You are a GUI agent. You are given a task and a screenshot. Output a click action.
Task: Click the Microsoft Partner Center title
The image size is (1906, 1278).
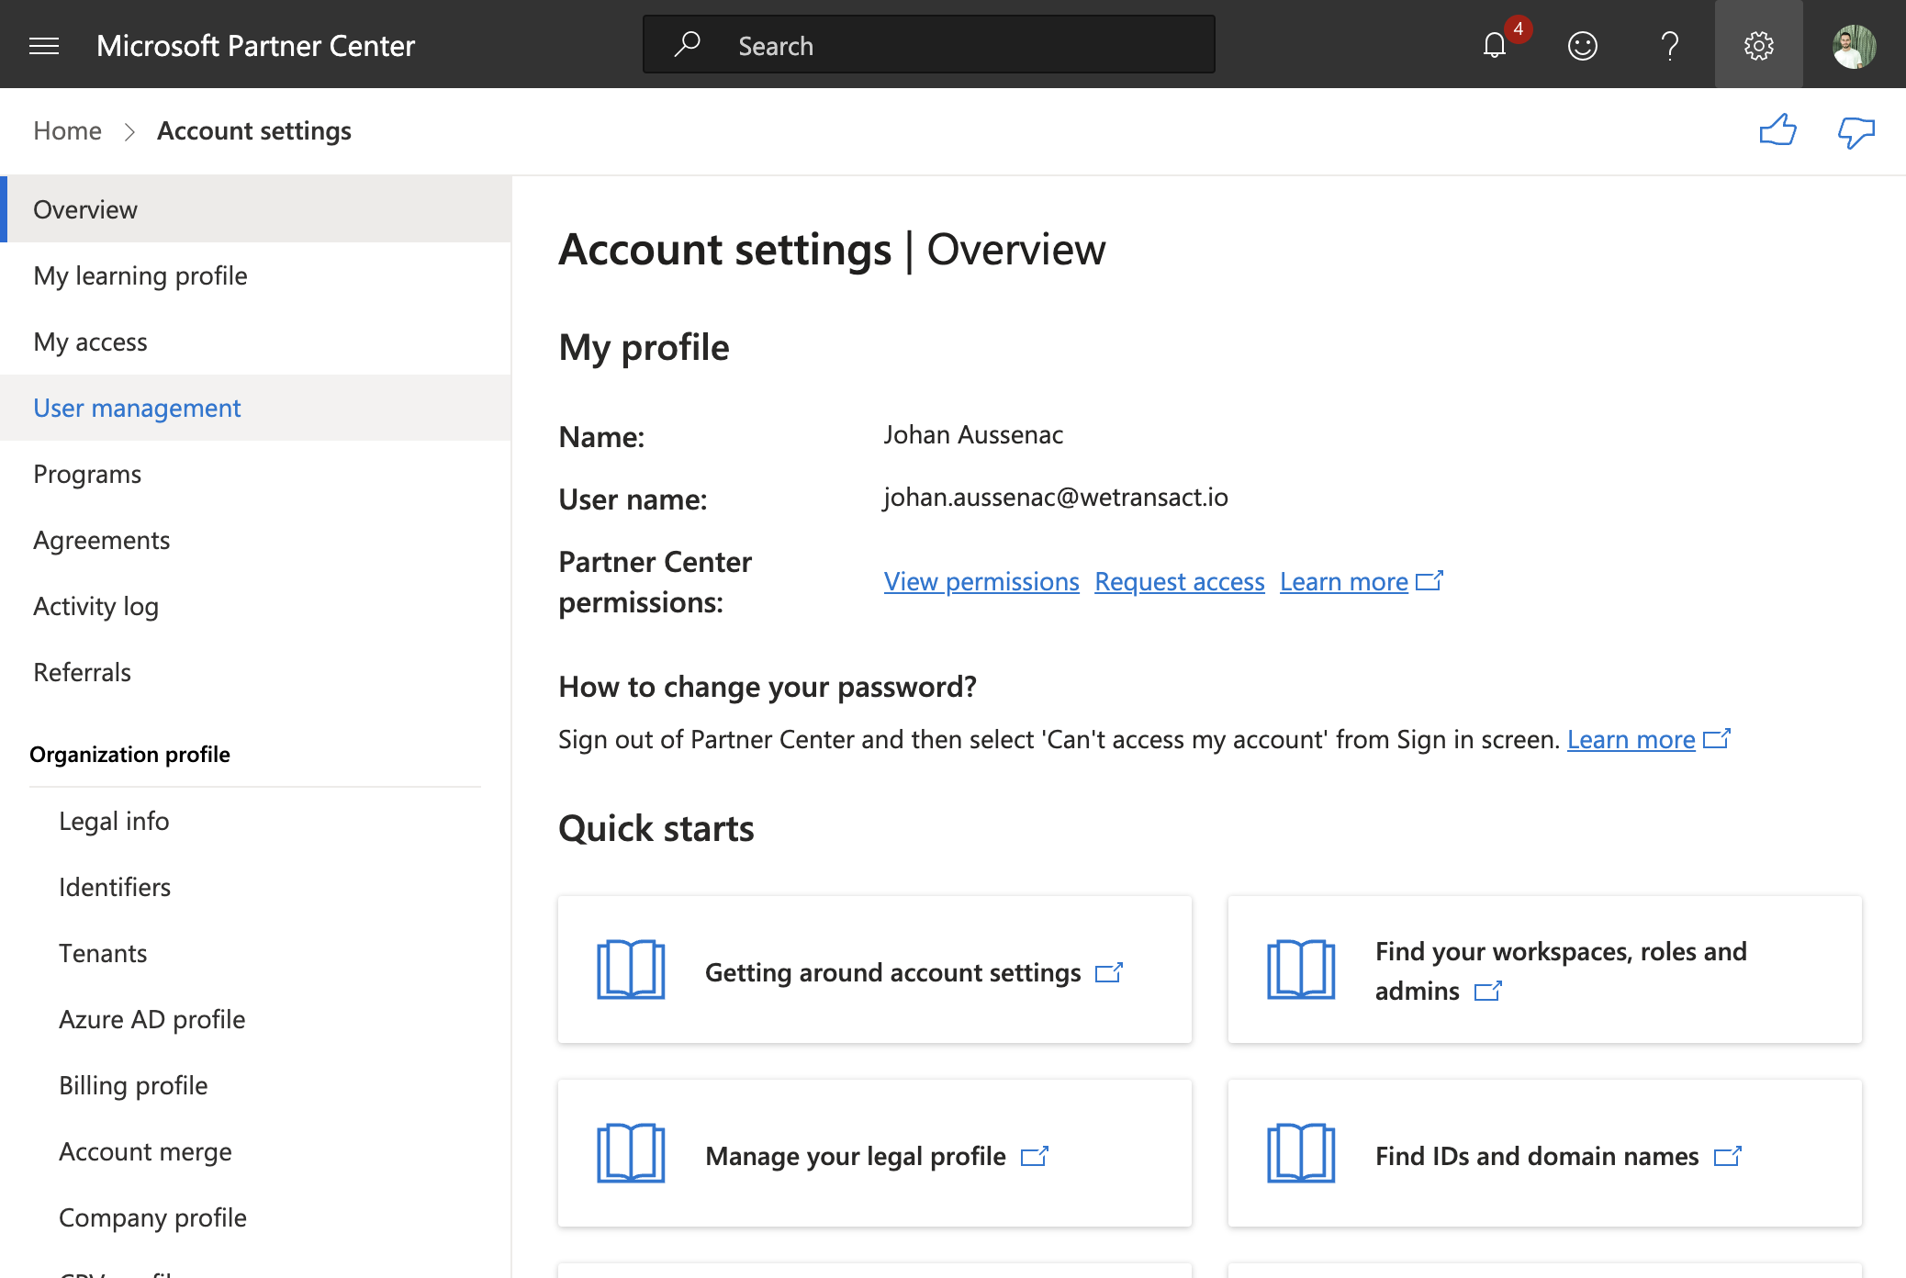click(x=255, y=45)
